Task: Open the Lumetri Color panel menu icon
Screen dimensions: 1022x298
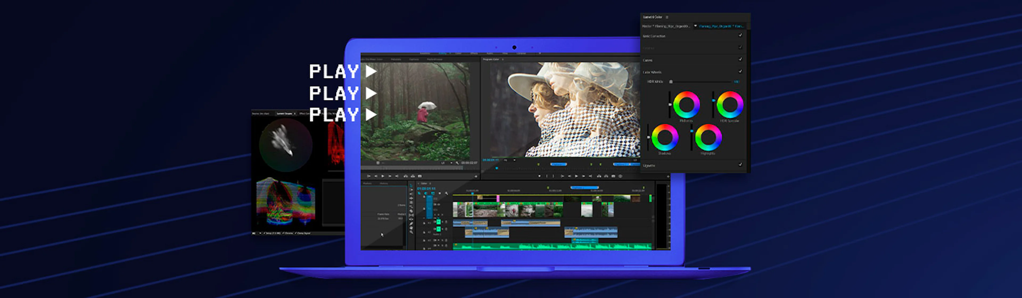Action: 667,17
